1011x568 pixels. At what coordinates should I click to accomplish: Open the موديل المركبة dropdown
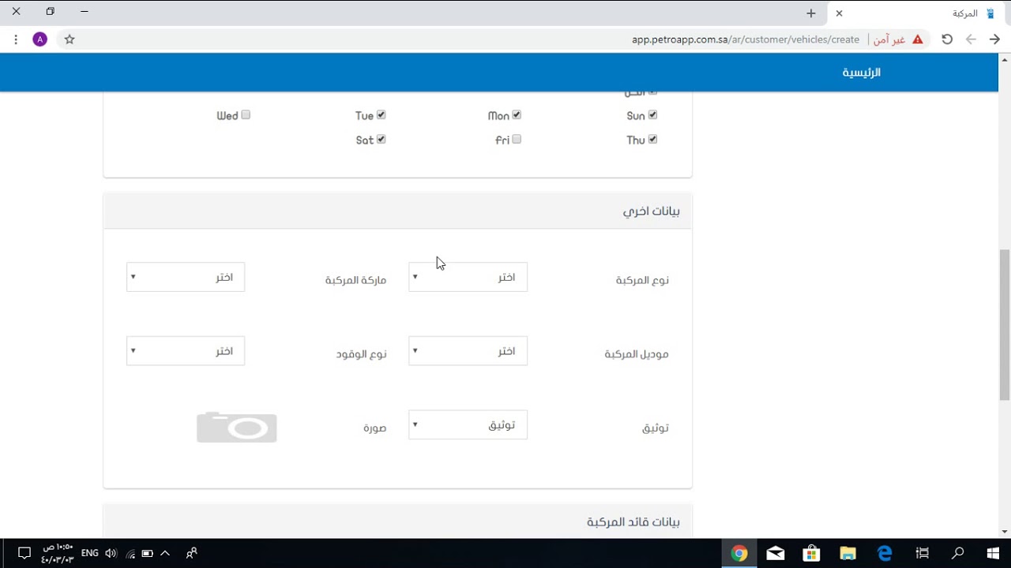(468, 351)
